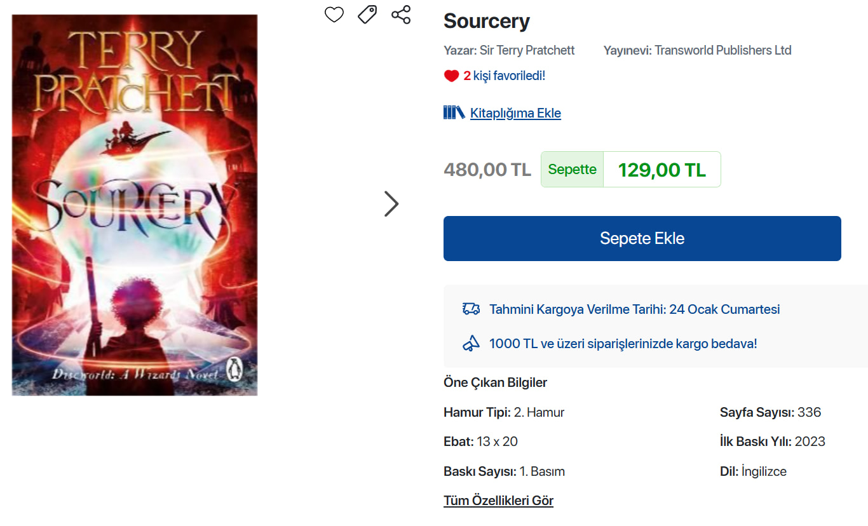
Task: Click the price tag icon above cover
Action: pos(367,15)
